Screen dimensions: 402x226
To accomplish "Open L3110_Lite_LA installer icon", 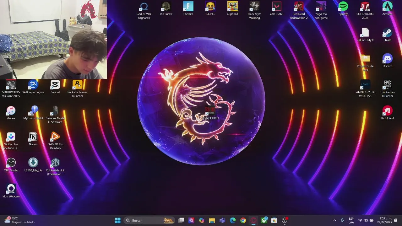I will [x=33, y=165].
